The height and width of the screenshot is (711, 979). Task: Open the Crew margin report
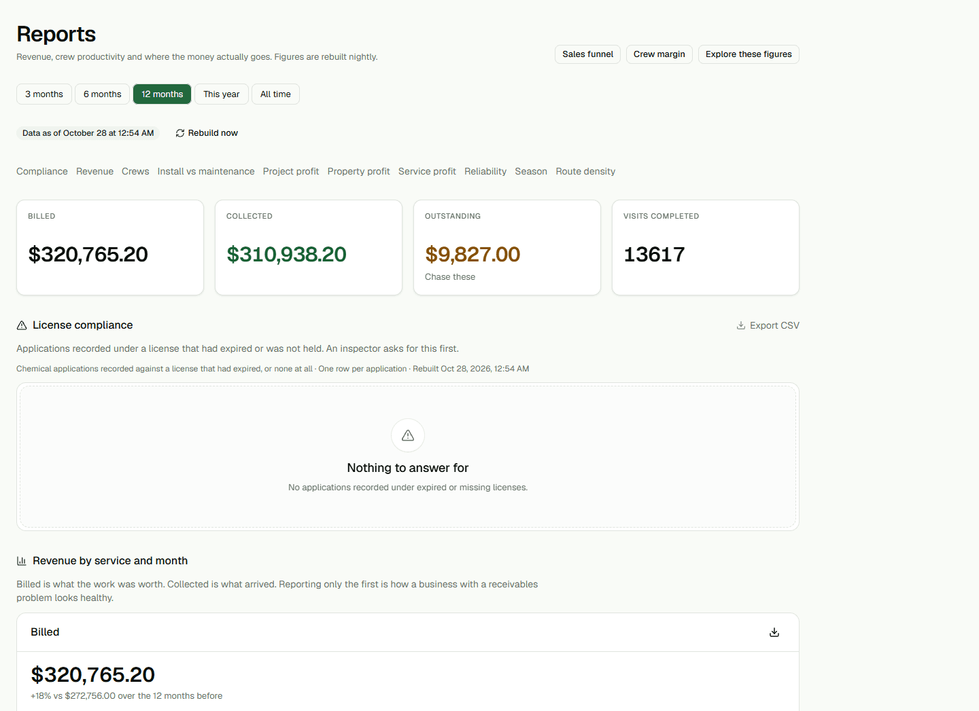click(x=659, y=54)
